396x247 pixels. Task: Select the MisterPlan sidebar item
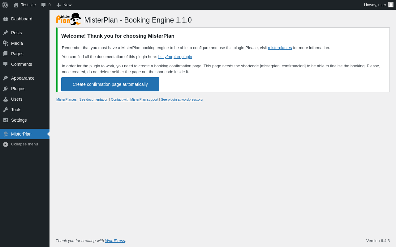point(21,134)
